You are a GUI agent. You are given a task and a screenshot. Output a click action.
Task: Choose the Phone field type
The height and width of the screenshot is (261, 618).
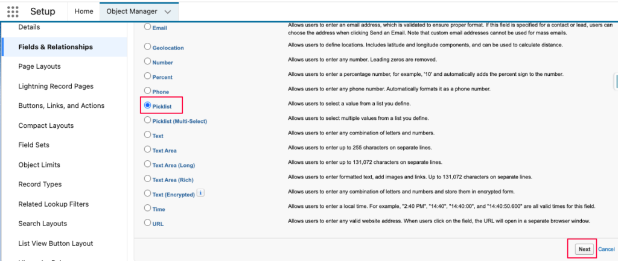(148, 91)
